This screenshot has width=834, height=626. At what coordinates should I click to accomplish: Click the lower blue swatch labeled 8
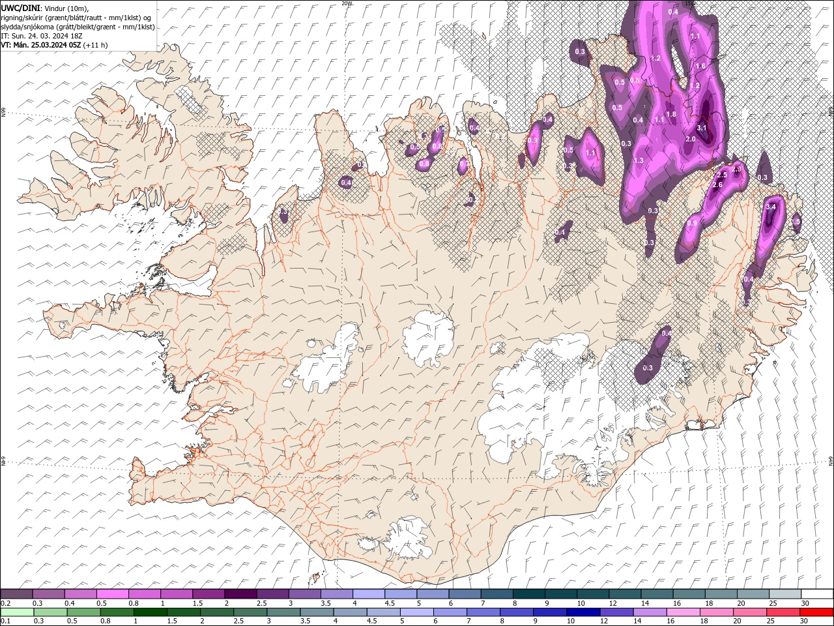516,612
